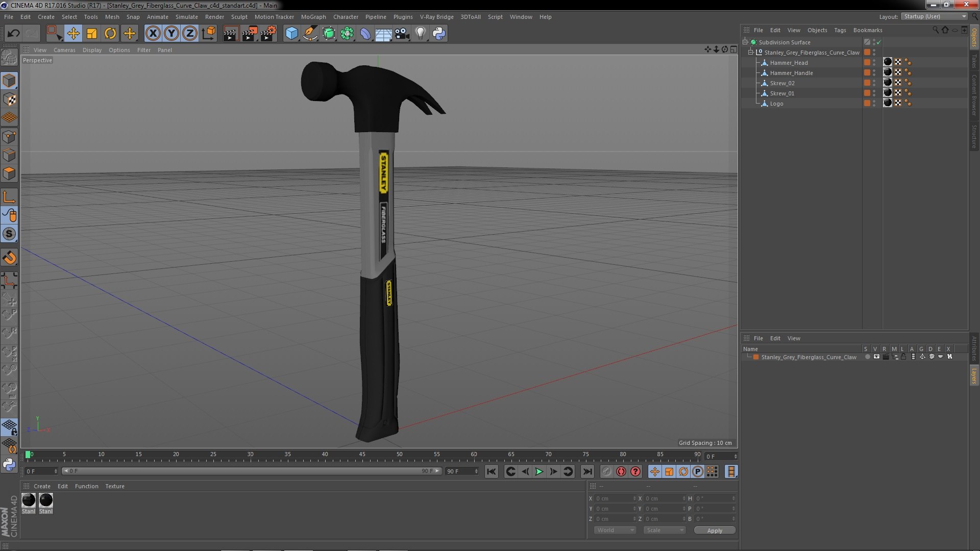Toggle Autokeying button
Screen dimensions: 980x551
pos(621,472)
